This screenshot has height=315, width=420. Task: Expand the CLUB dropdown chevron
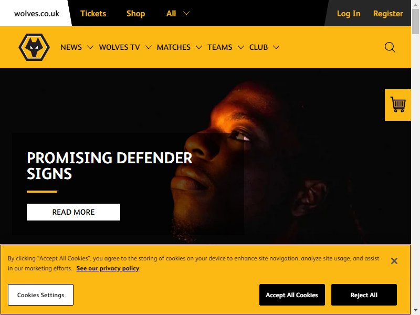(x=276, y=47)
